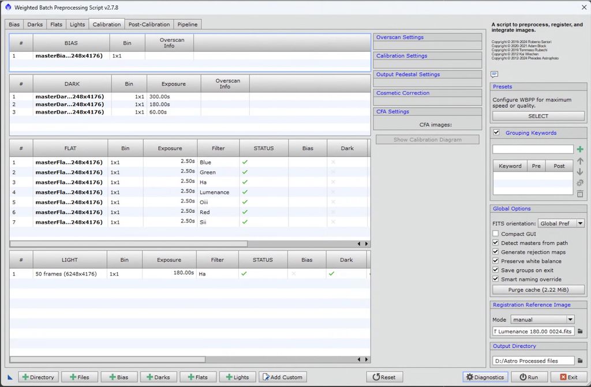Select the Calibration tab
The width and height of the screenshot is (591, 387).
(x=107, y=24)
